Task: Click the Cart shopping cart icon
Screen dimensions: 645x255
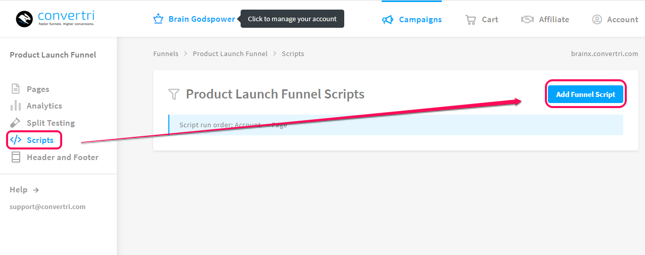Action: click(471, 20)
